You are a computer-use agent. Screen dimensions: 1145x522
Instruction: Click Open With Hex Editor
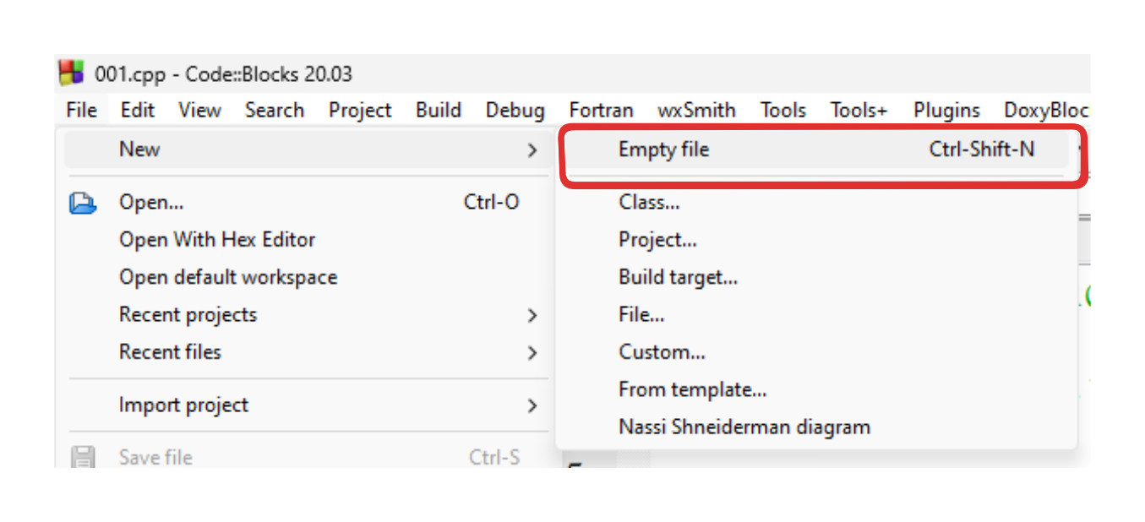217,240
